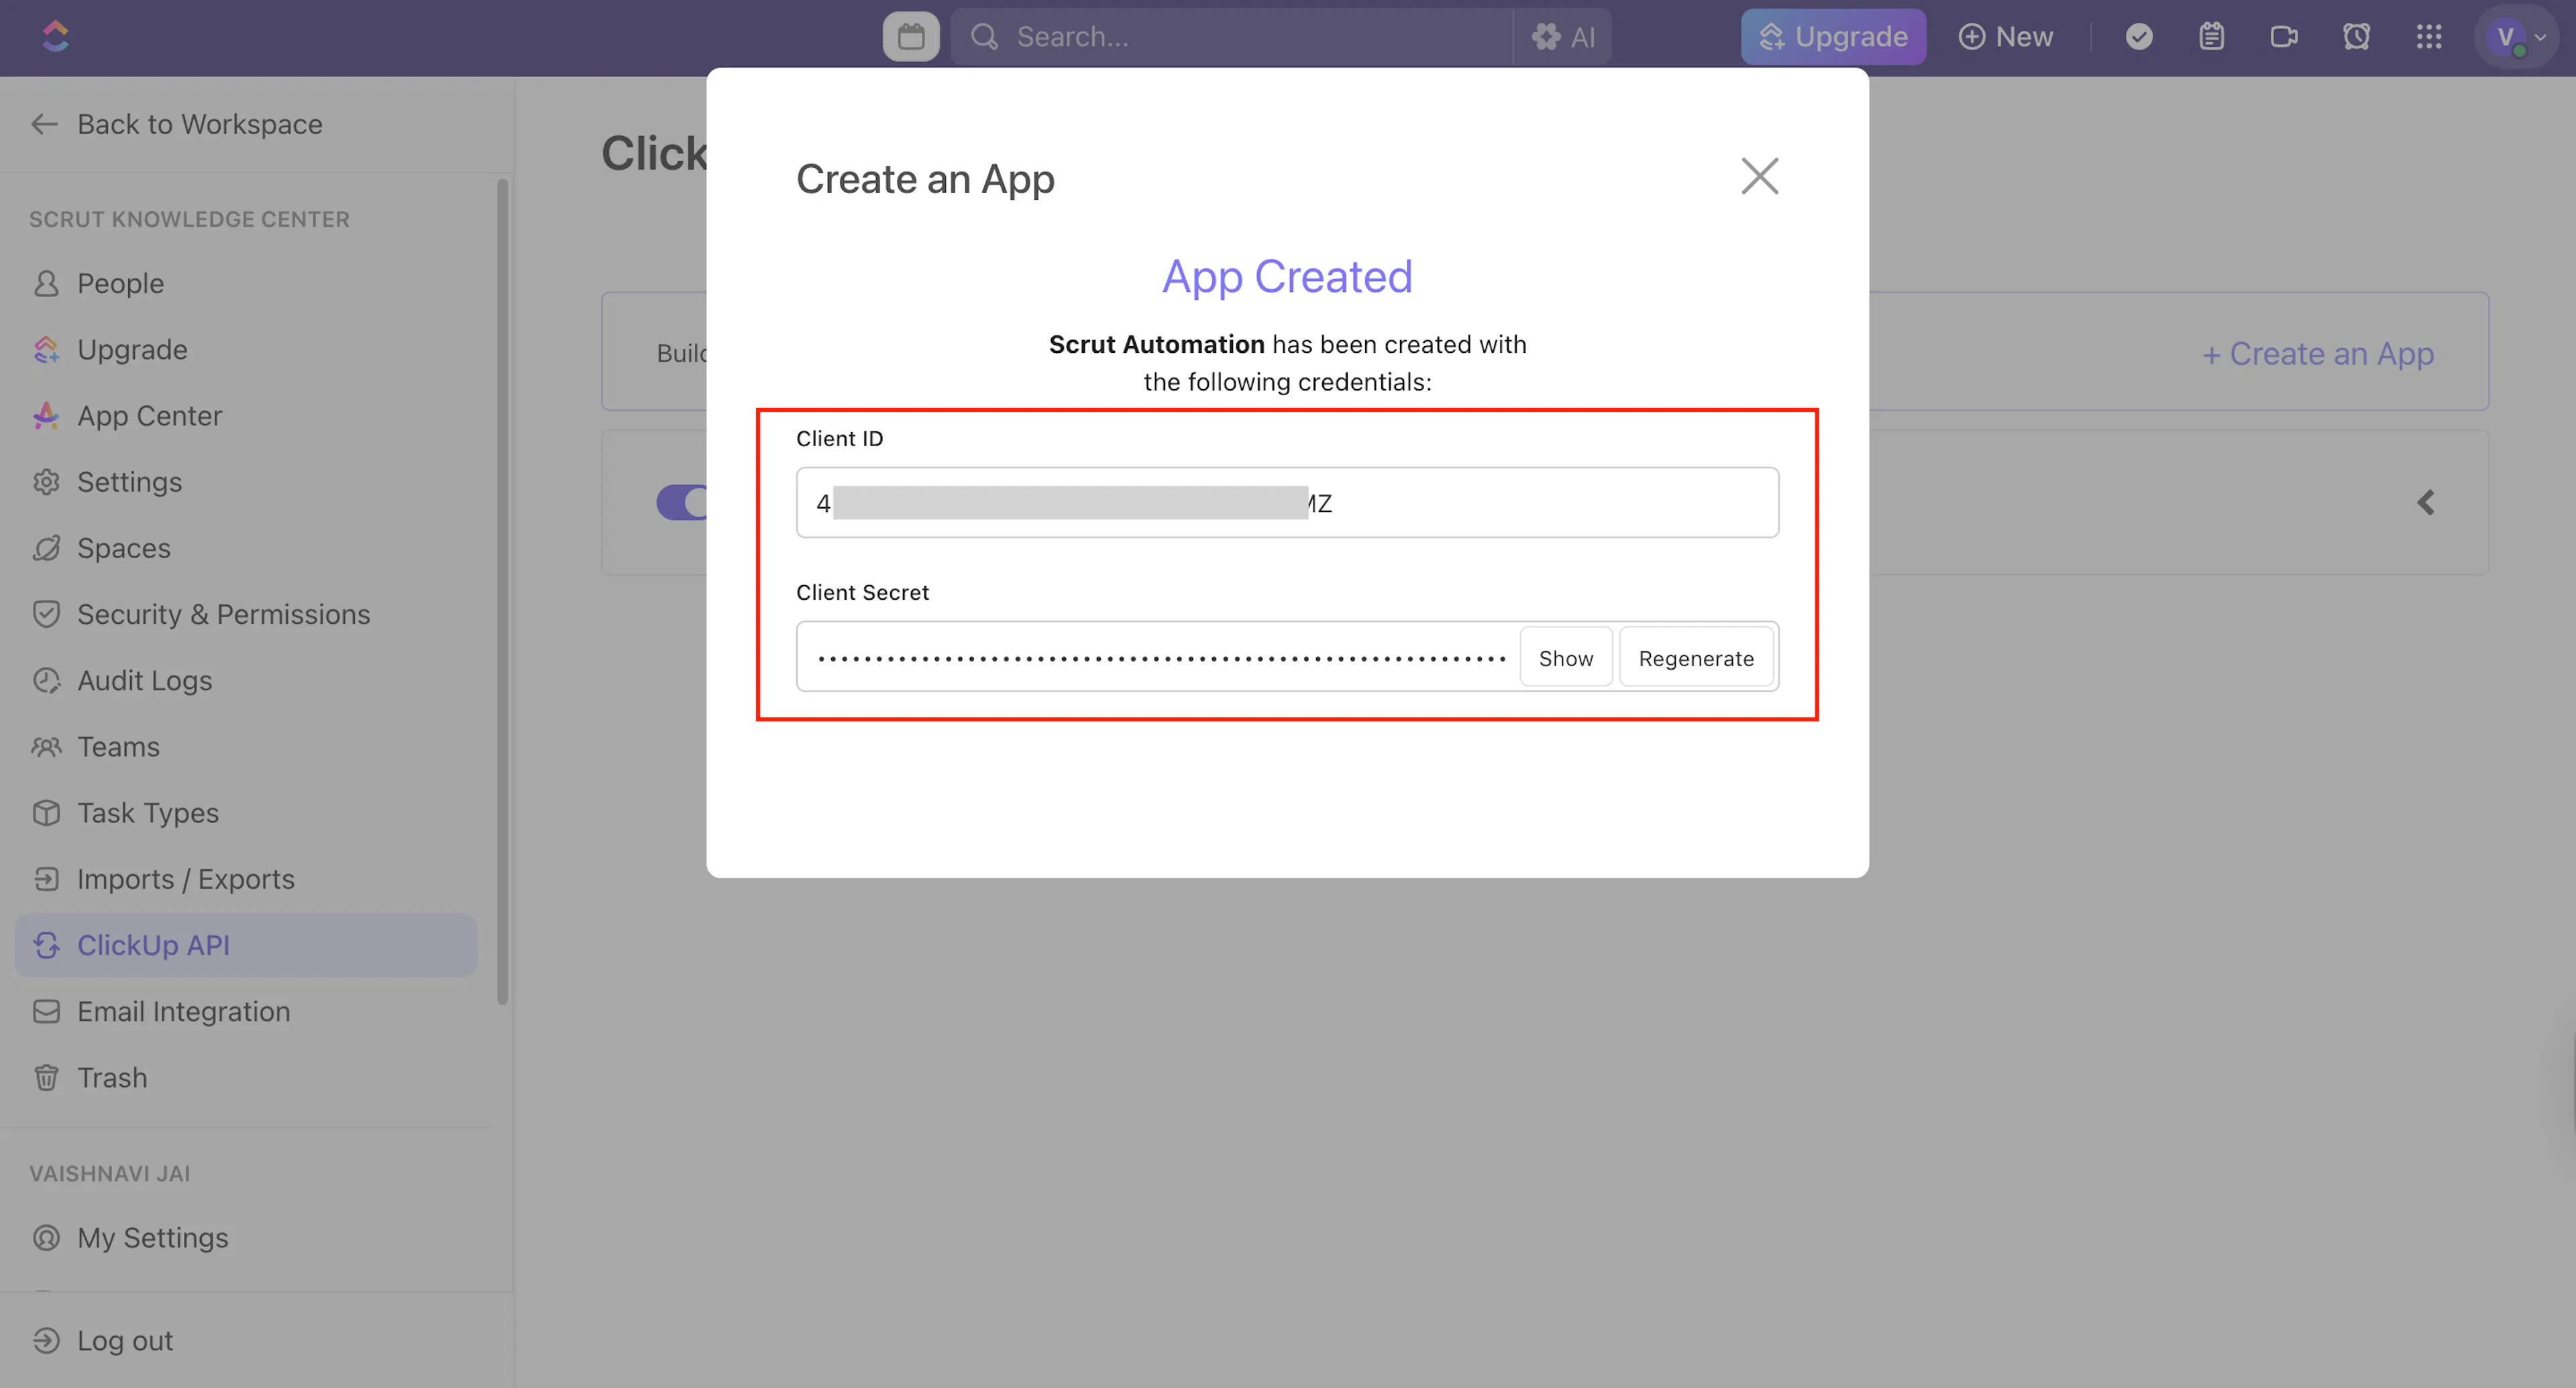2576x1388 pixels.
Task: Open the notepad clipboard icon
Action: [x=2211, y=37]
